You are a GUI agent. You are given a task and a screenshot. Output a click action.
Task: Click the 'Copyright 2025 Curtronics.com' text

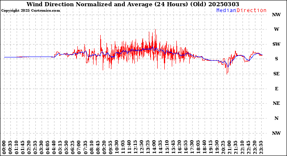point(30,10)
